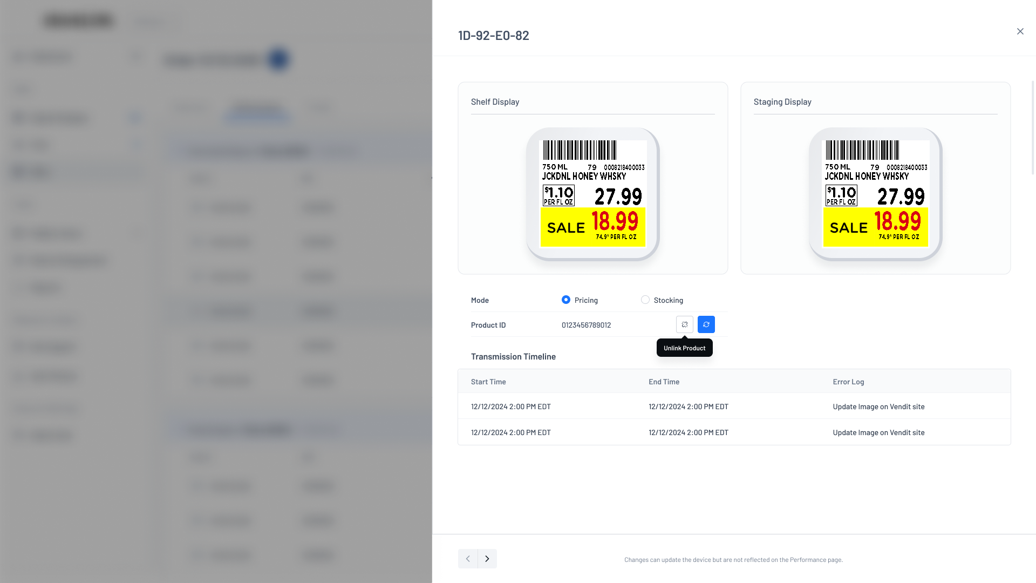This screenshot has height=583, width=1036.
Task: Click the Shelf Display label image
Action: pos(593,194)
